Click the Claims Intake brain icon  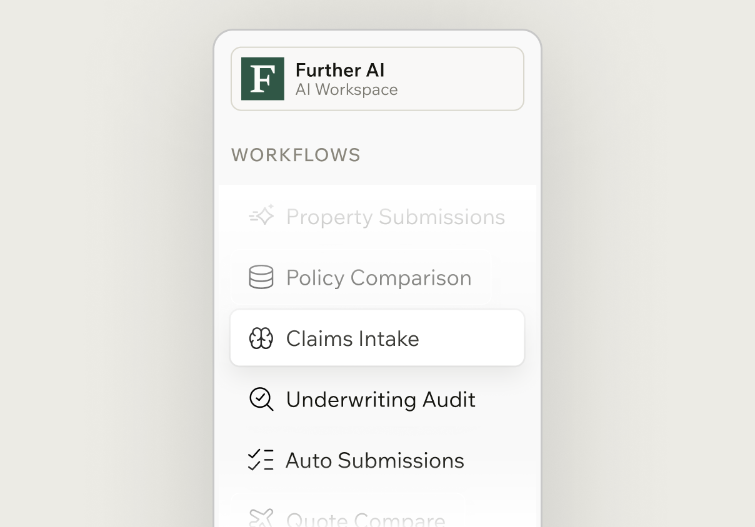pyautogui.click(x=261, y=338)
